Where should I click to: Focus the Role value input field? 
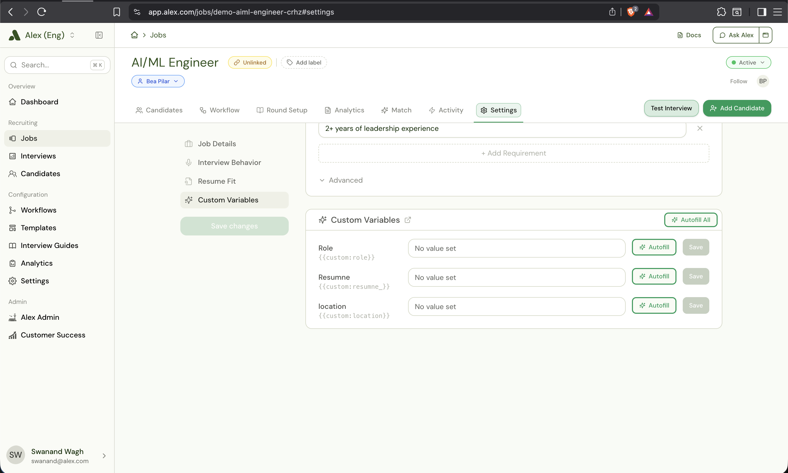[x=516, y=248]
